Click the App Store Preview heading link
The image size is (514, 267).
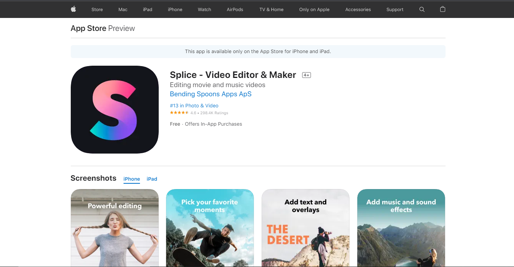(103, 28)
